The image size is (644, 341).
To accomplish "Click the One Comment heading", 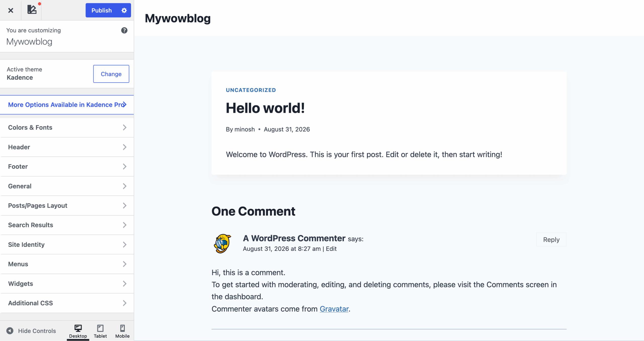I will point(253,211).
